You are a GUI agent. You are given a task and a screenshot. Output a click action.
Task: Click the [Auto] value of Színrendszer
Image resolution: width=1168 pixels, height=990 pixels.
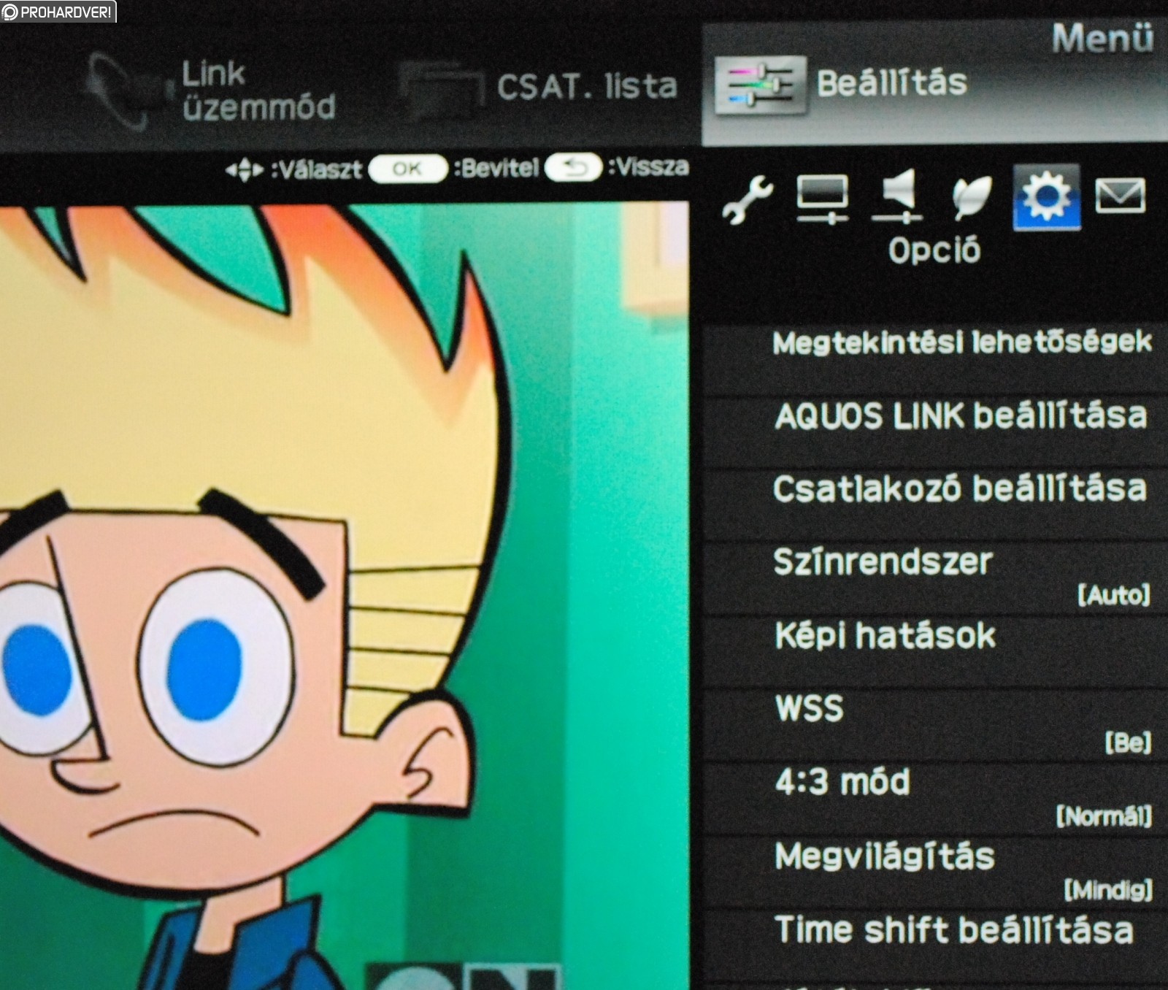tap(1113, 595)
